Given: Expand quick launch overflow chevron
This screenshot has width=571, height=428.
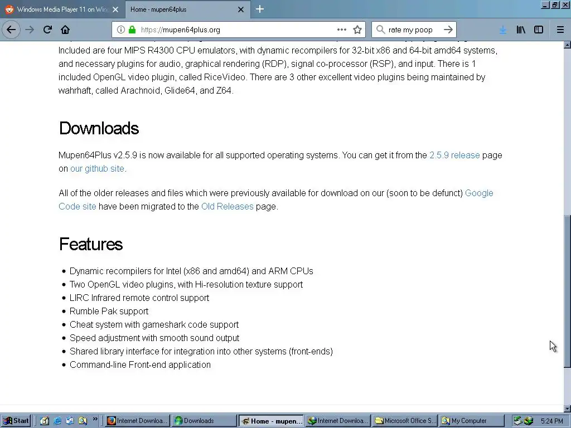Looking at the screenshot, I should [95, 419].
